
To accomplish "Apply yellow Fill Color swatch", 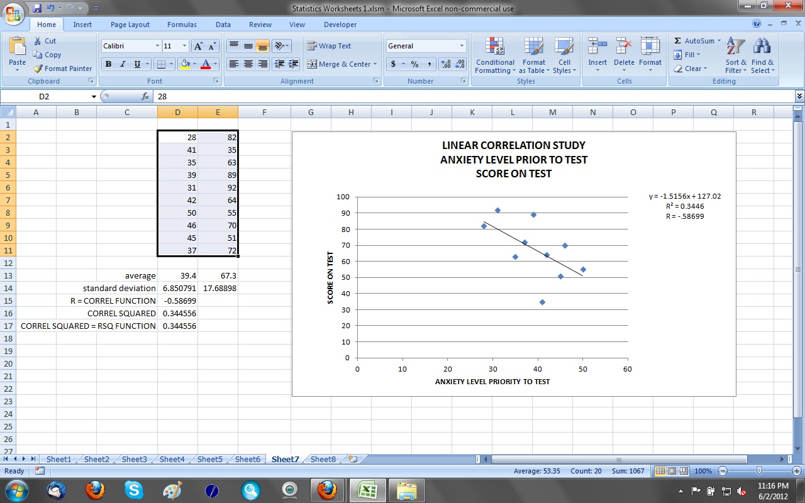I will pyautogui.click(x=185, y=64).
